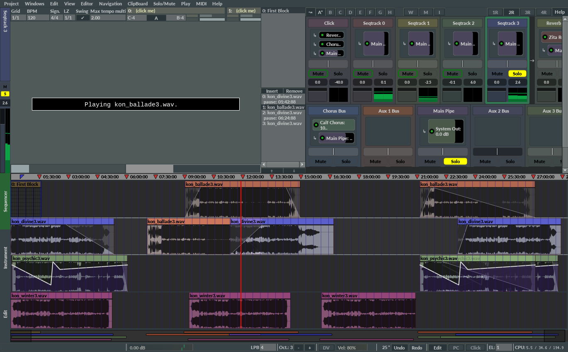Click the Insert button in the playlist
Screen dimensions: 568x352
(x=272, y=91)
